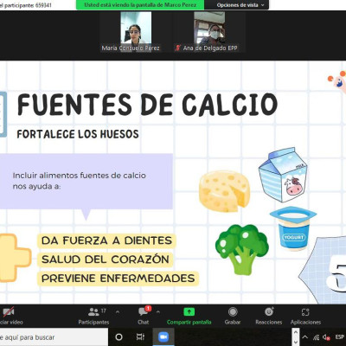Image resolution: width=346 pixels, height=346 pixels.
Task: Expand the arrow next to Participantes
Action: coord(118,311)
